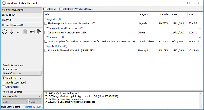The image size is (204, 110).
Task: Collapse Windows 8.1 and later drivers group arrow
Action: pyautogui.click(x=200, y=28)
